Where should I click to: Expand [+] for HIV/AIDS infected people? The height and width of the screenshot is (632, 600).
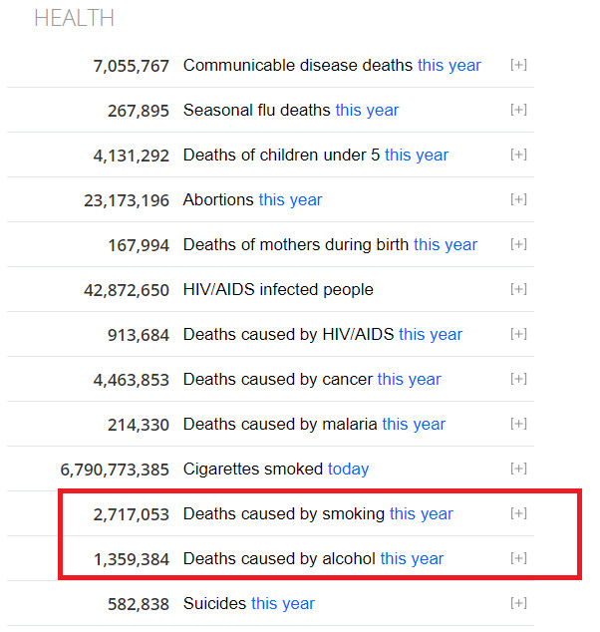point(518,289)
